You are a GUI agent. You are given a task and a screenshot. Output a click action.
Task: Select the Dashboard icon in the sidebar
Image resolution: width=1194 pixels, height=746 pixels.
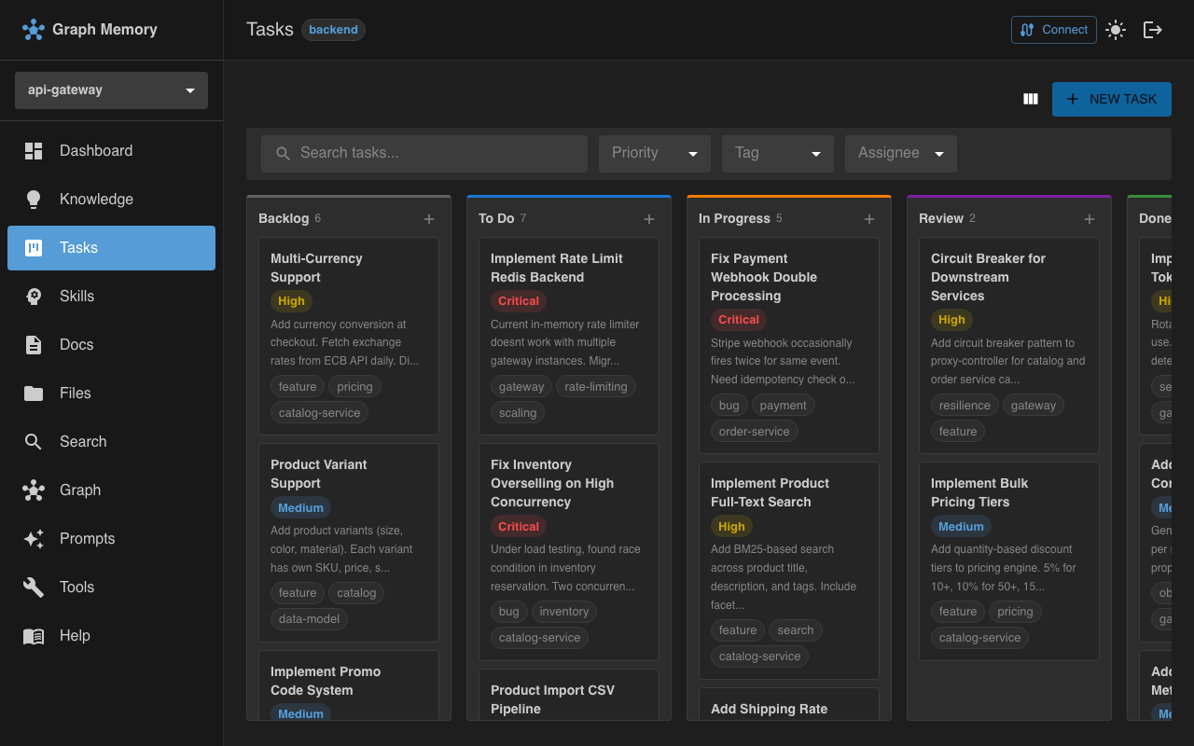click(x=34, y=150)
